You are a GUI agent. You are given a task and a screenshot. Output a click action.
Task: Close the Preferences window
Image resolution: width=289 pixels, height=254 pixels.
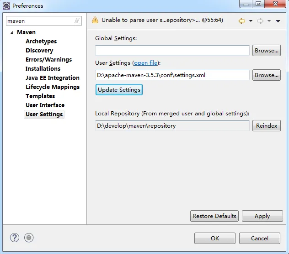[x=275, y=4]
